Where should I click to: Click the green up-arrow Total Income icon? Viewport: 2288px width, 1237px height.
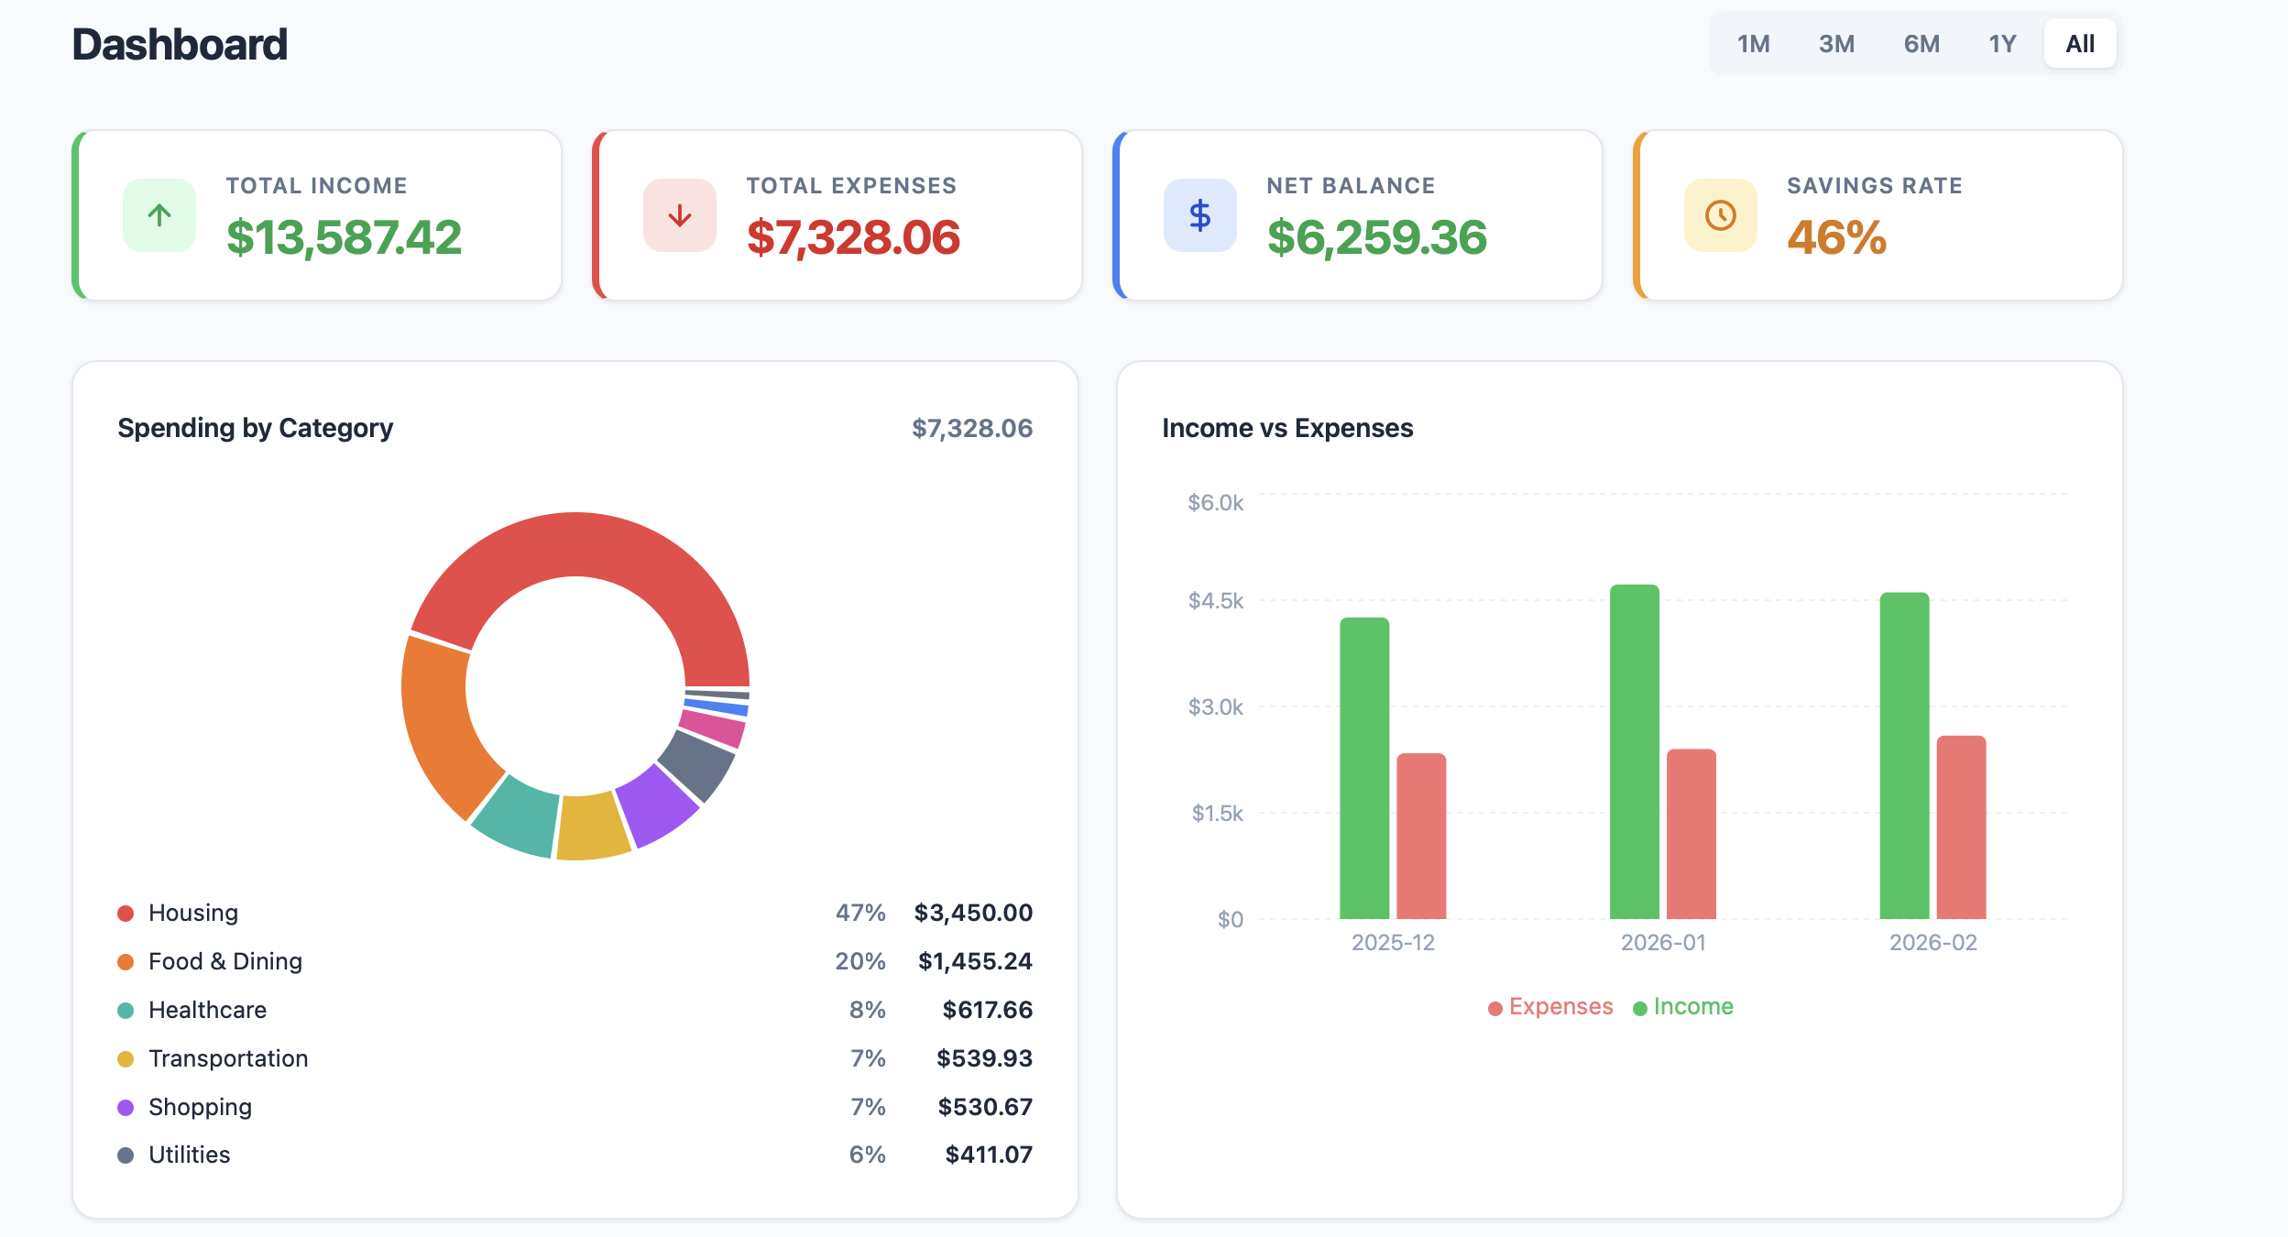(x=159, y=215)
